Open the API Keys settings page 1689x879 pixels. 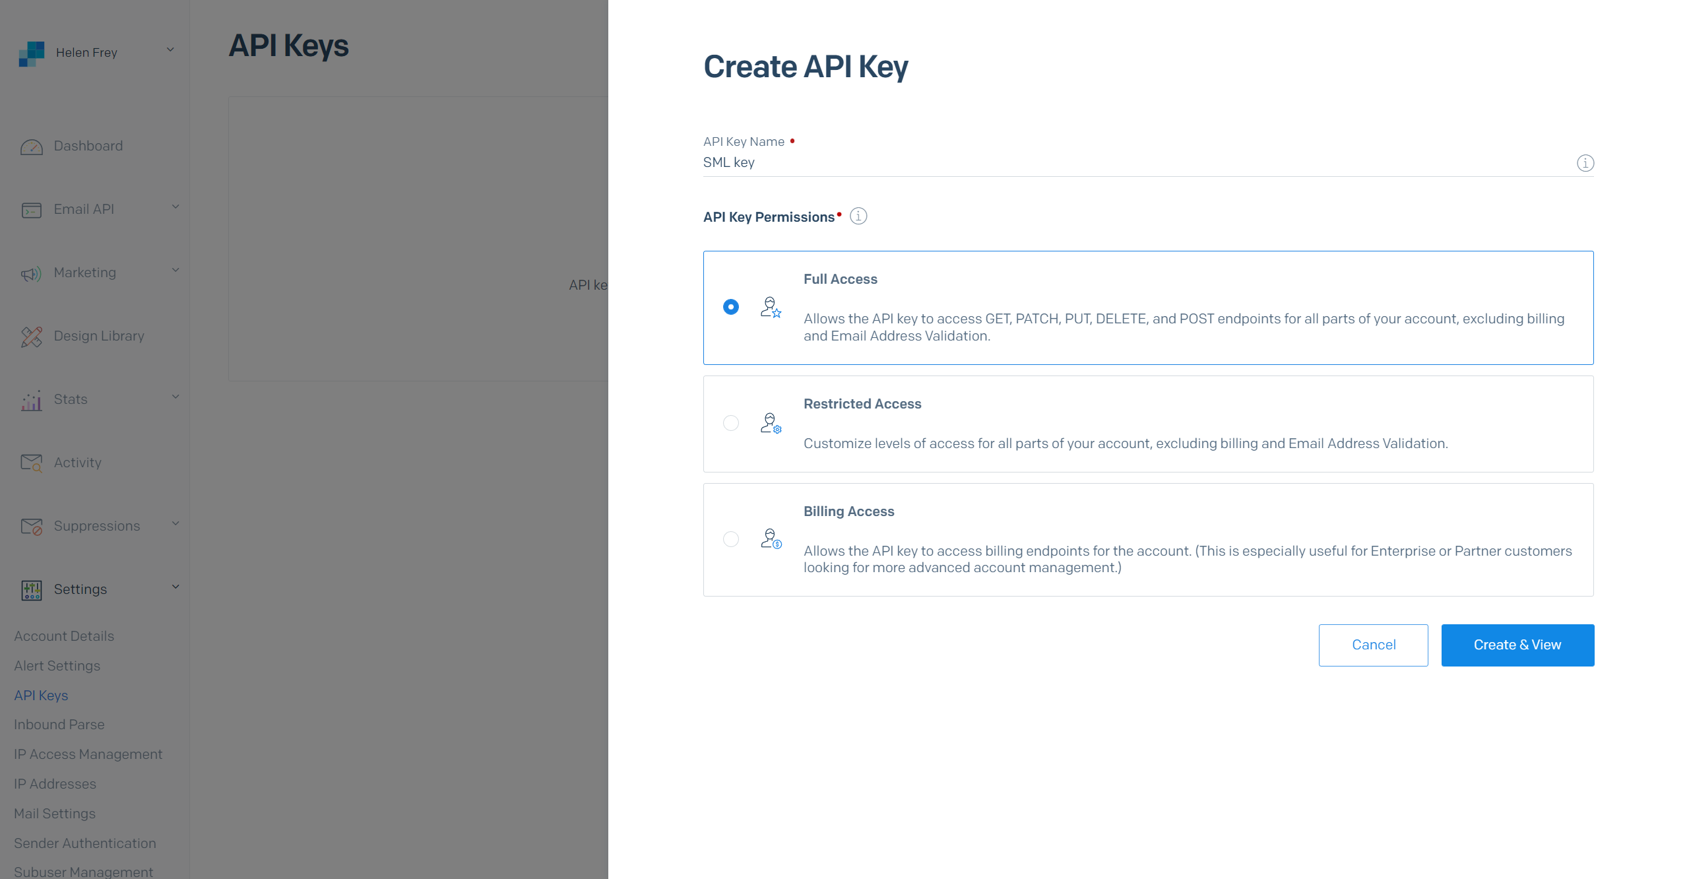tap(42, 695)
